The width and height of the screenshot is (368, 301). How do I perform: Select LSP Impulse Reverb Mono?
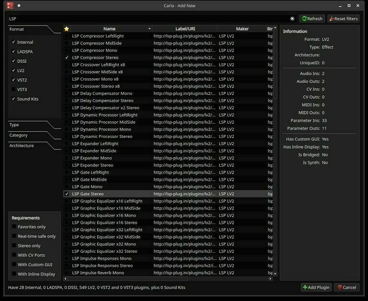click(168, 273)
